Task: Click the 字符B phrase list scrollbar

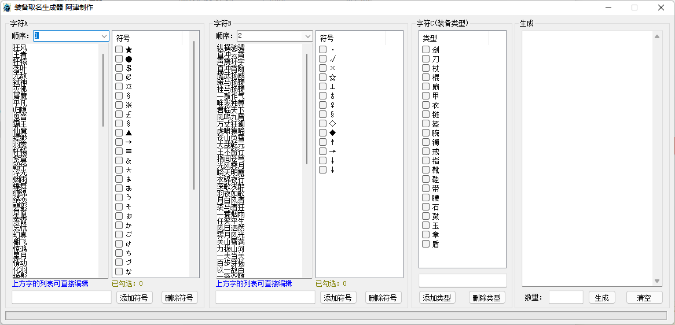Action: (306, 109)
